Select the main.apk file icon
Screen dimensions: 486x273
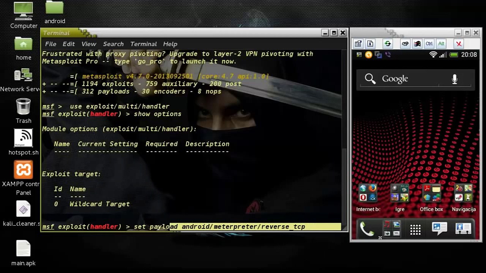(23, 249)
